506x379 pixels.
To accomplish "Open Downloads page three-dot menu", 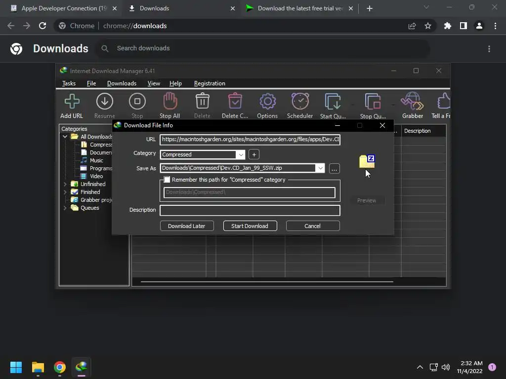I will [x=489, y=49].
